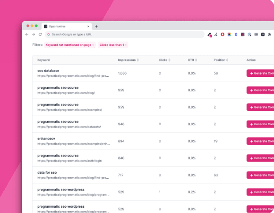Click the position value 59
Viewport: 274px width, 213px height.
coord(216,73)
